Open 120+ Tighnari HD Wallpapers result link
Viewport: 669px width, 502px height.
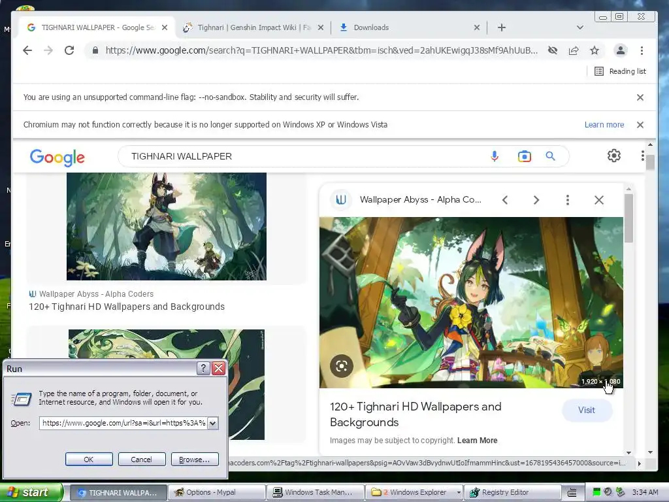pyautogui.click(x=127, y=307)
